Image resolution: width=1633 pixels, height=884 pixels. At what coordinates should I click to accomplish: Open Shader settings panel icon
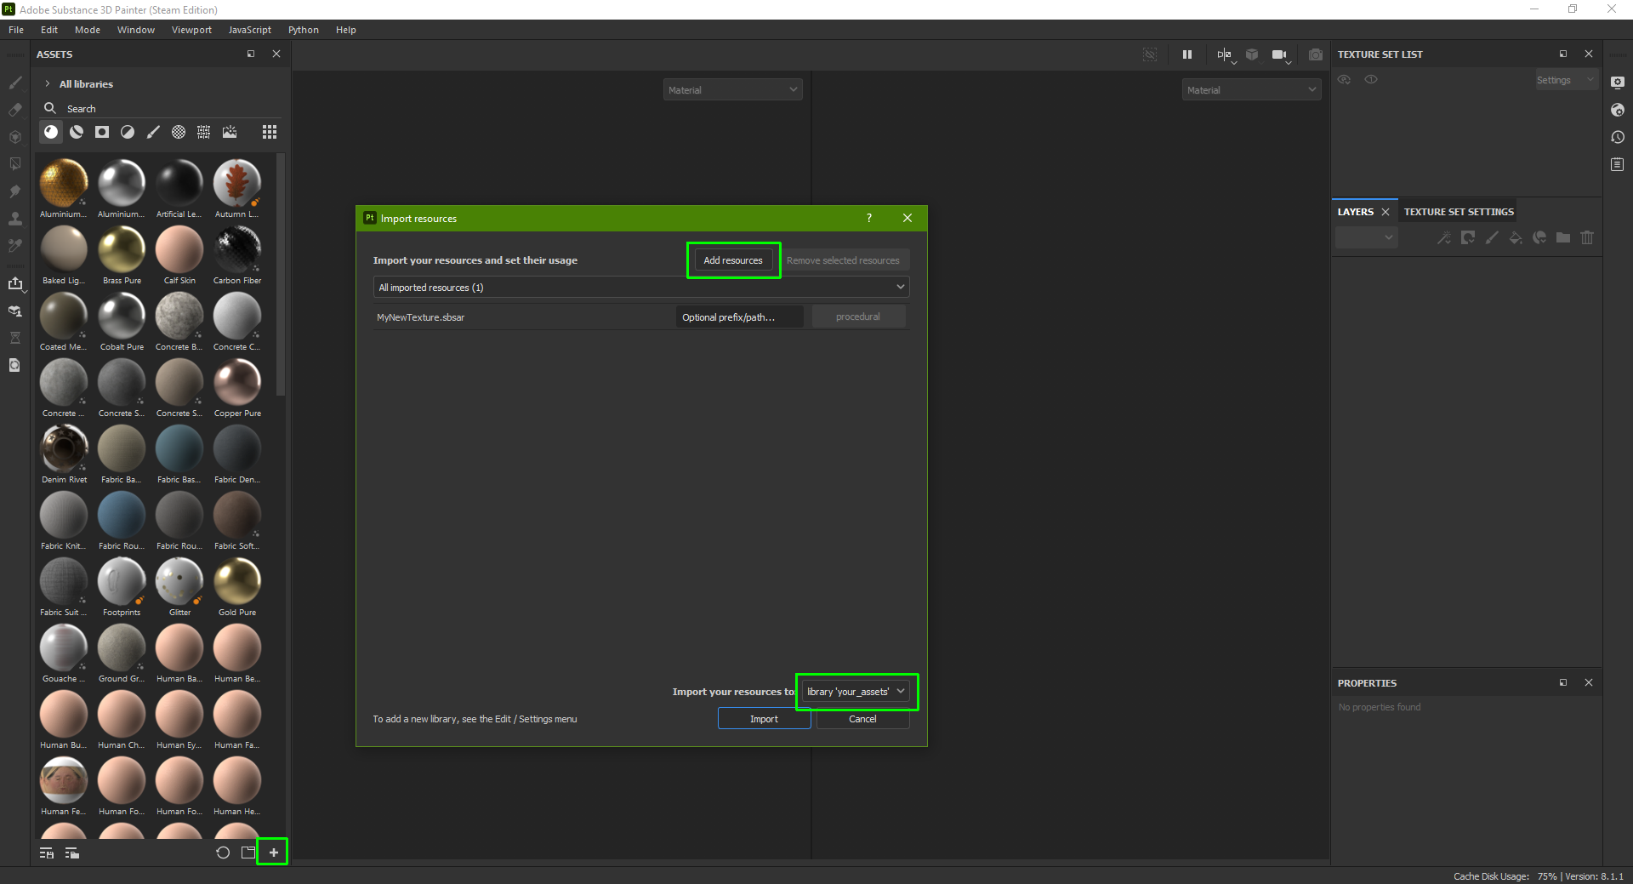pos(1618,110)
